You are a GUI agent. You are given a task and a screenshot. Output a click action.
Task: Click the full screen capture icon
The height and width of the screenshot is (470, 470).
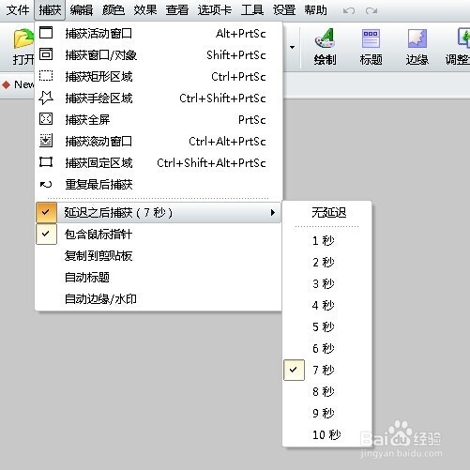point(46,119)
